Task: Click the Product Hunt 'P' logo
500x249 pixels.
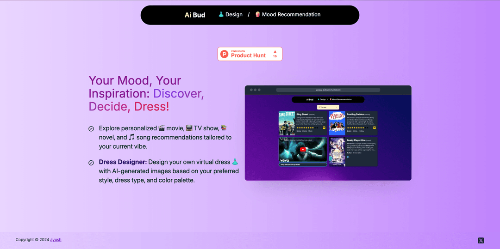Action: 225,54
